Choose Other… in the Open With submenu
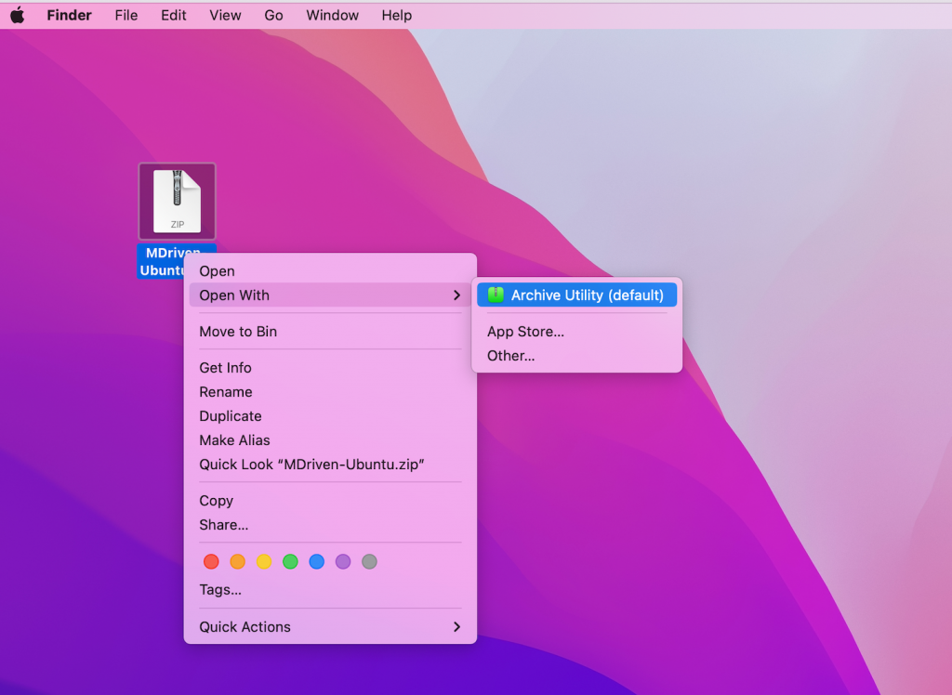 510,356
